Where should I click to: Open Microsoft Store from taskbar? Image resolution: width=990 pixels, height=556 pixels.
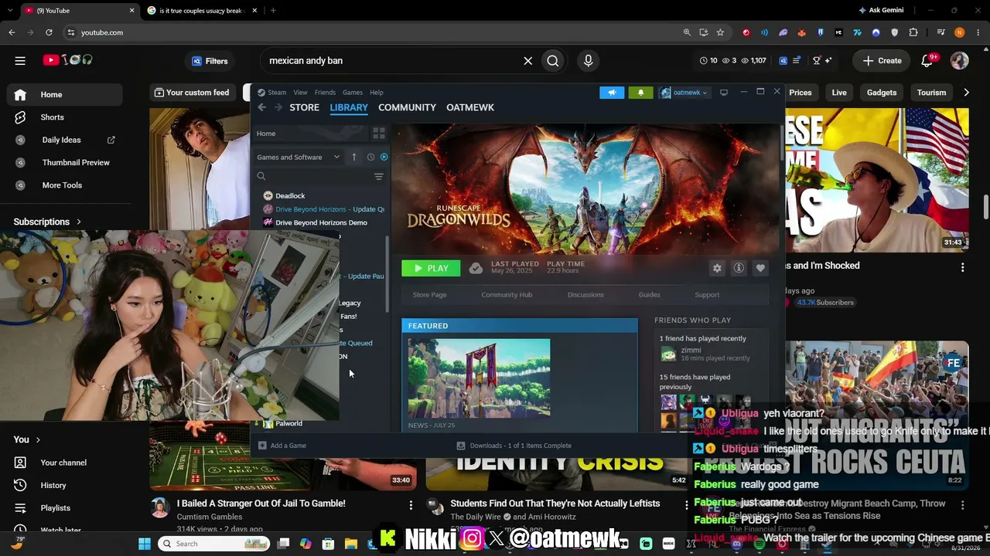point(328,544)
